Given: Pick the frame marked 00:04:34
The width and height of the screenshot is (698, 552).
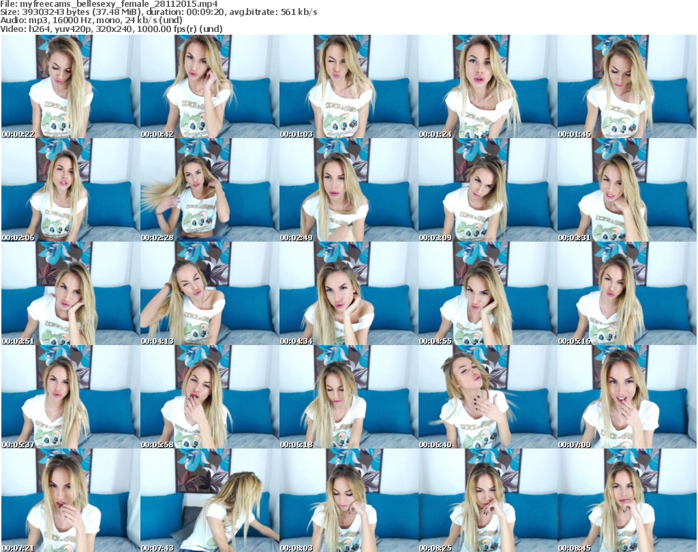Looking at the screenshot, I should coord(348,294).
